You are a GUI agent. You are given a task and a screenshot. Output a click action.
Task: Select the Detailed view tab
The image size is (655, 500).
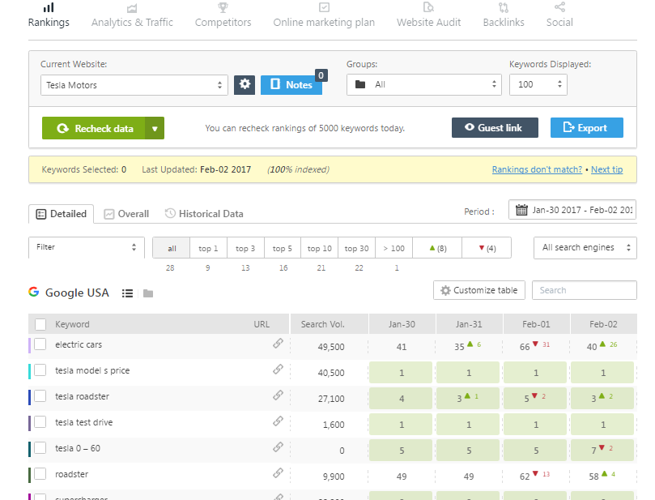click(x=61, y=214)
